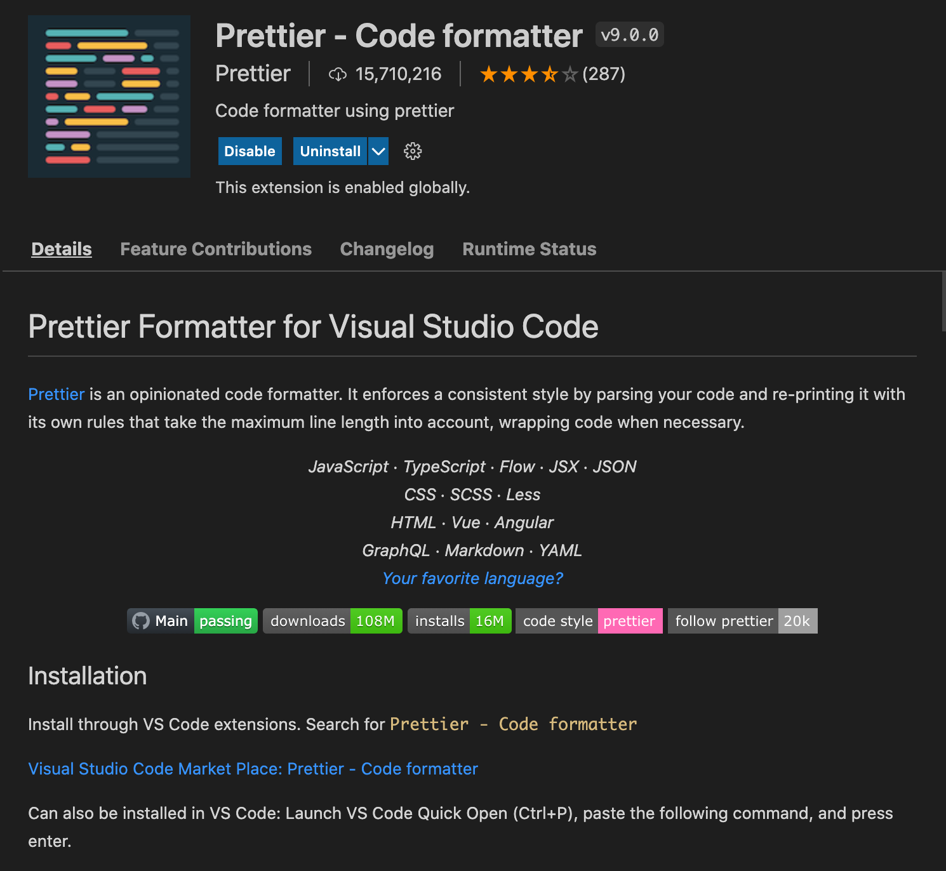Click the Prettier publisher name
946x871 pixels.
pyautogui.click(x=253, y=74)
